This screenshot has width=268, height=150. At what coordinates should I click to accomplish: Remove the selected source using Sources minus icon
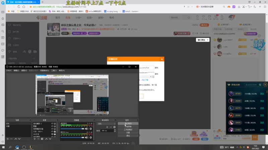click(x=38, y=139)
